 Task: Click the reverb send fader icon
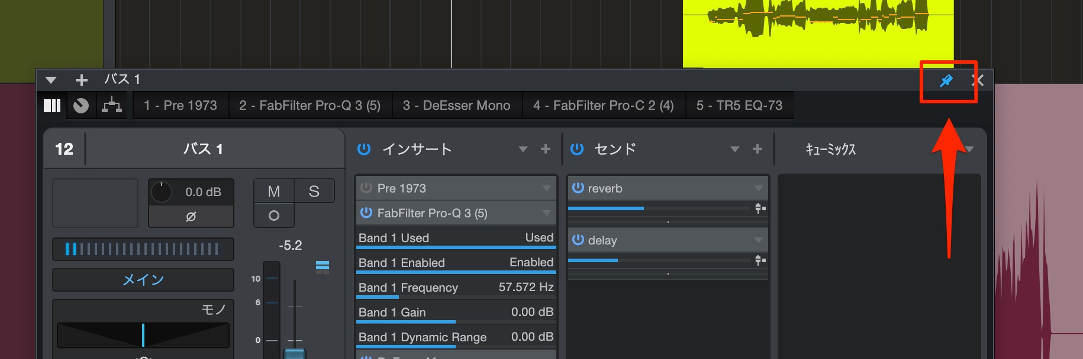760,208
